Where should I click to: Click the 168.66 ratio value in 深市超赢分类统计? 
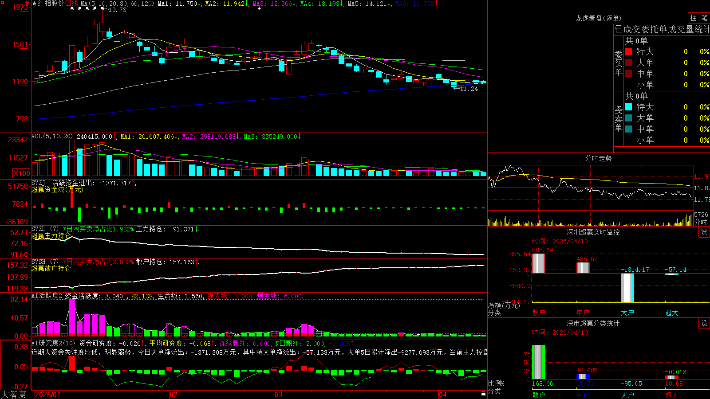point(543,383)
